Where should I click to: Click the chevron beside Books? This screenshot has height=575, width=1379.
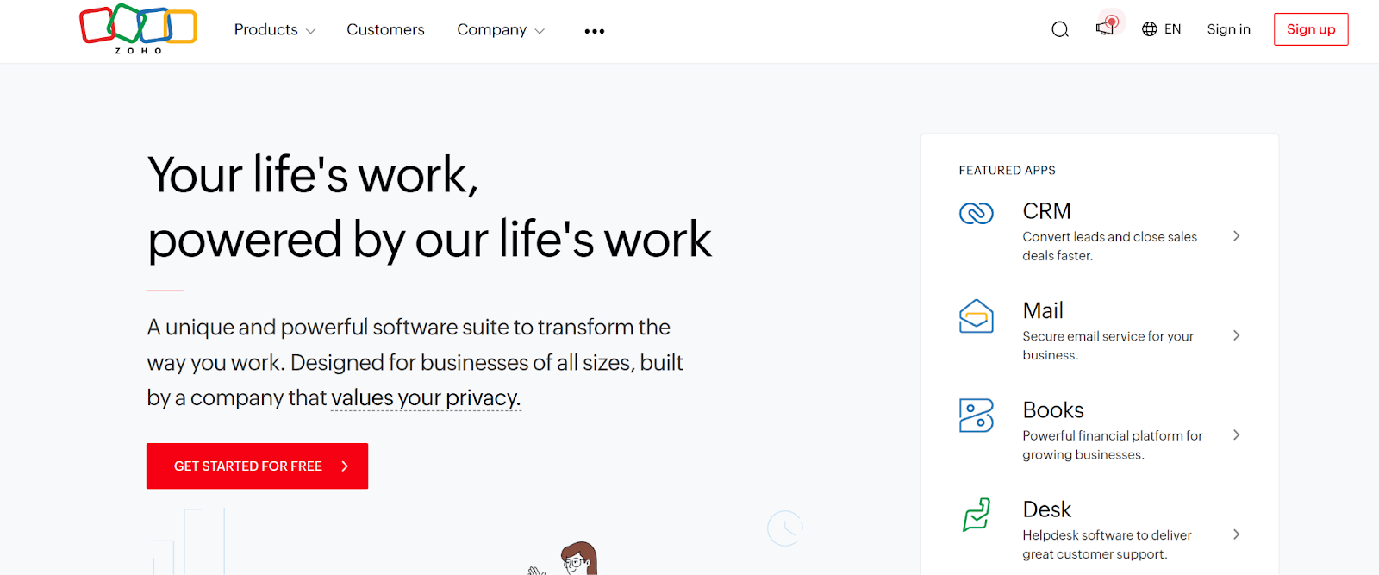[x=1237, y=435]
